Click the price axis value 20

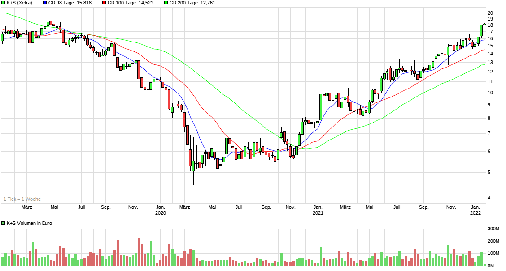(490, 13)
